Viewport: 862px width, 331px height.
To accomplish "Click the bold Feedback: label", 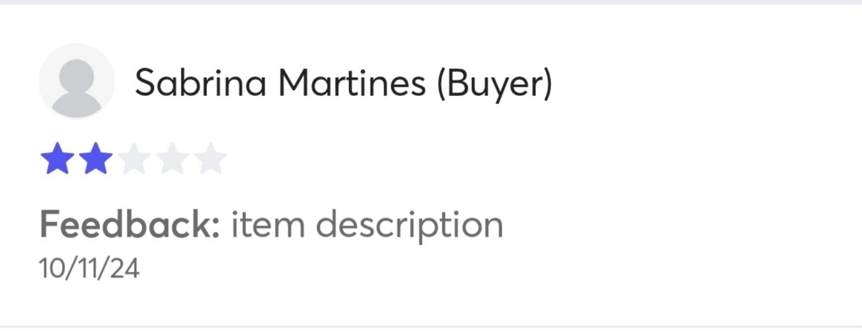I will (x=130, y=224).
